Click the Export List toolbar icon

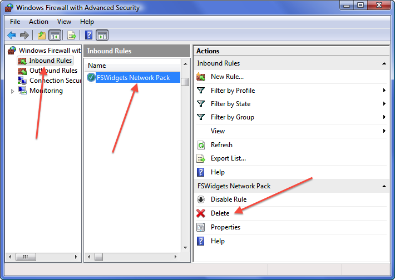point(72,35)
